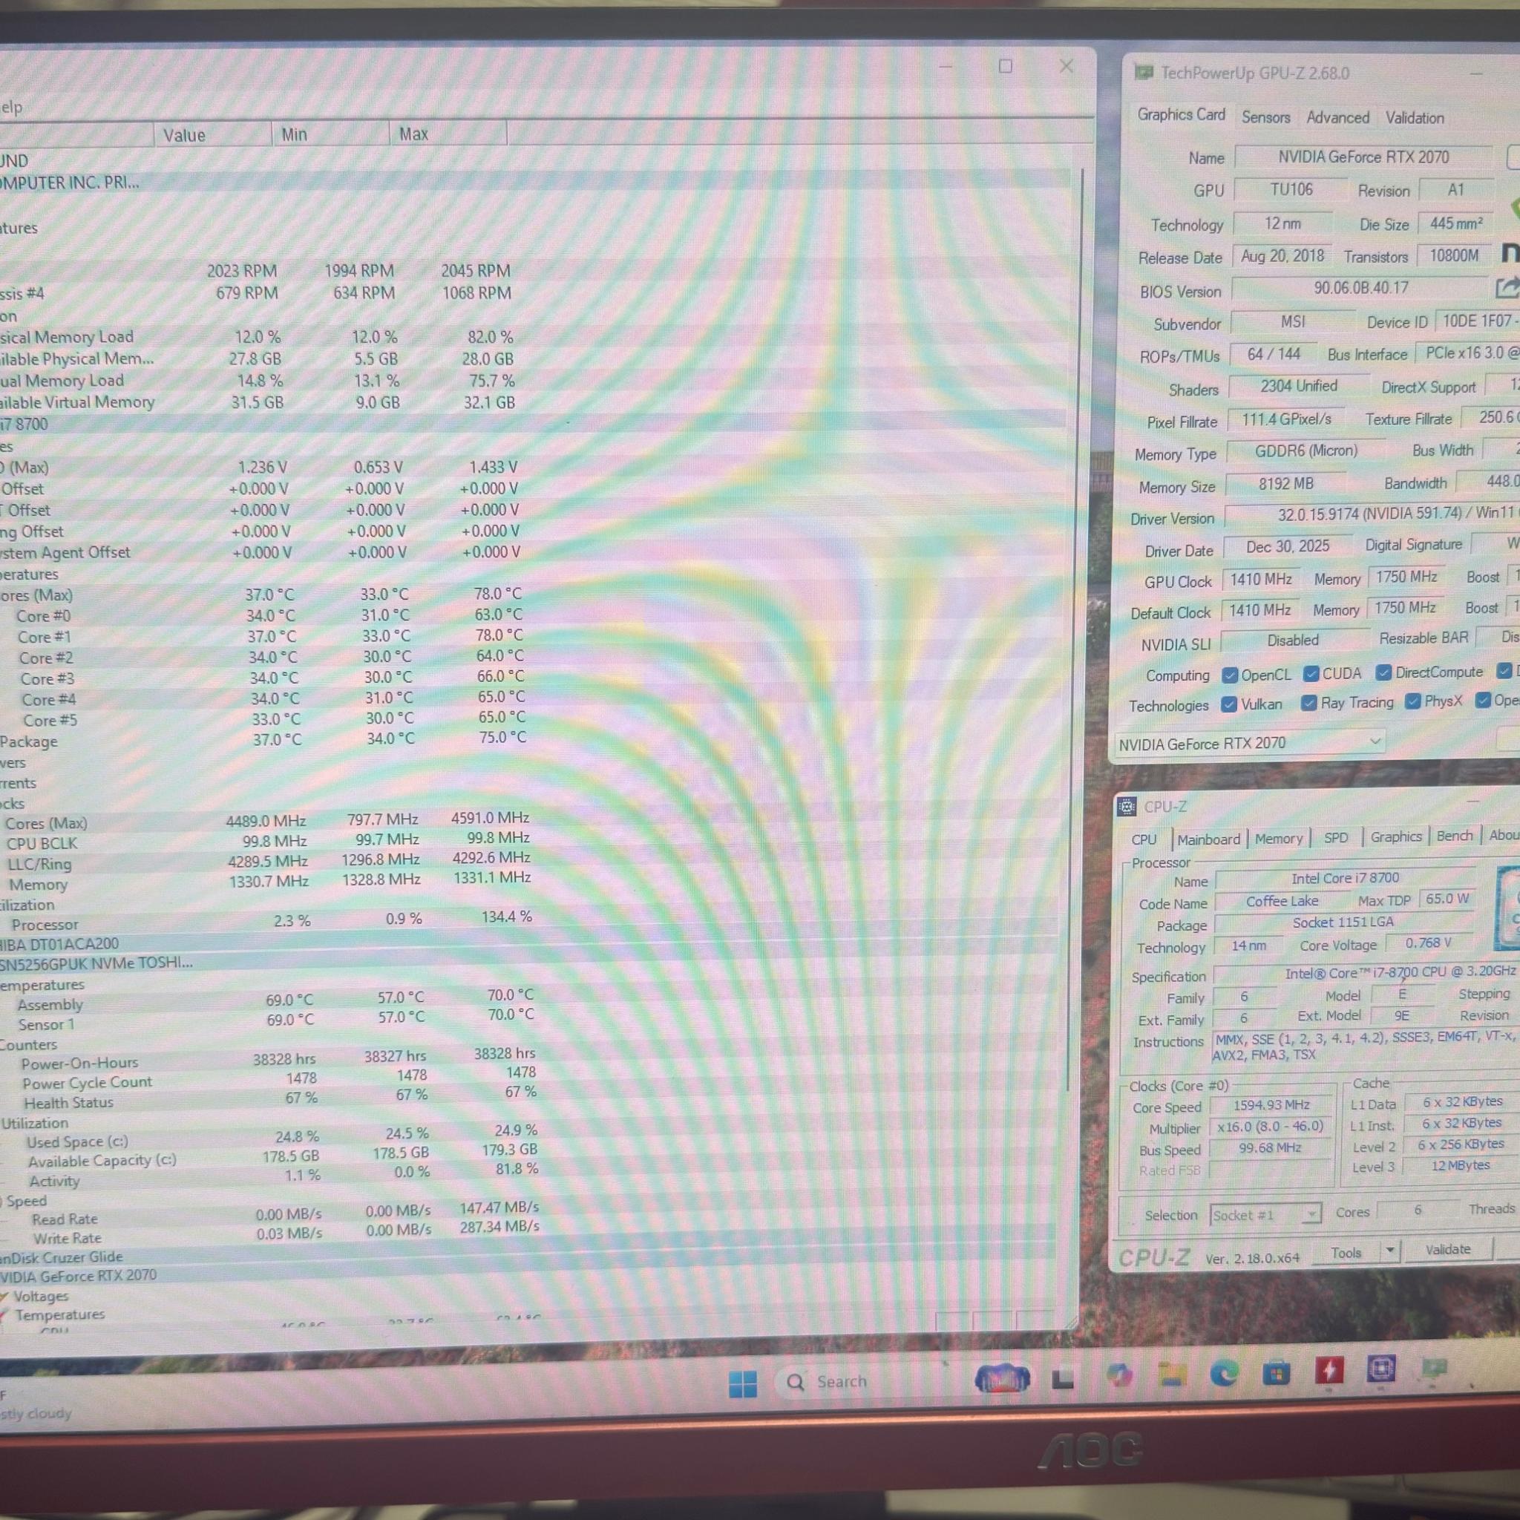Image resolution: width=1520 pixels, height=1520 pixels.
Task: Open the NVIDIA GeForce RTX 2070 GPU dropdown
Action: [x=1249, y=743]
